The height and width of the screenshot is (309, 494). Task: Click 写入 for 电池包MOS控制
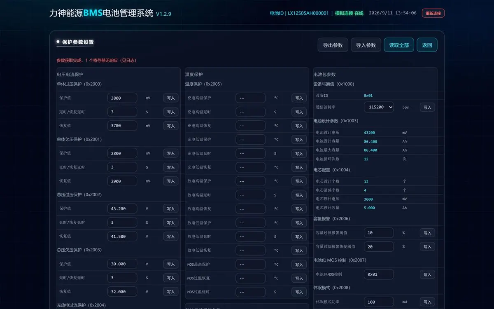427,274
